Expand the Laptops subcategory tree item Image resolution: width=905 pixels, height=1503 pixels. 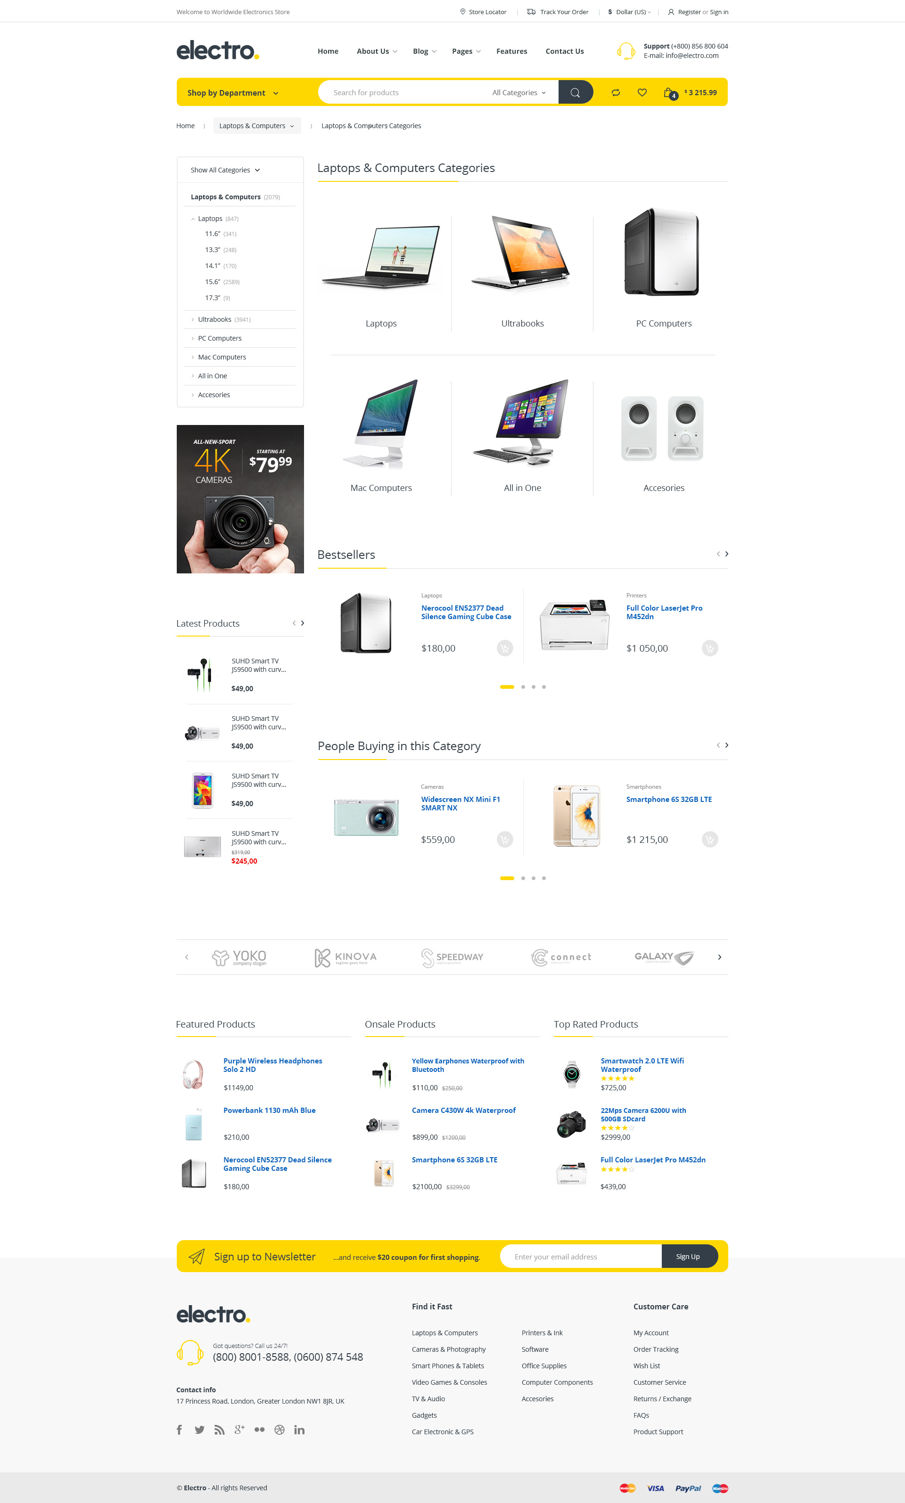(193, 219)
